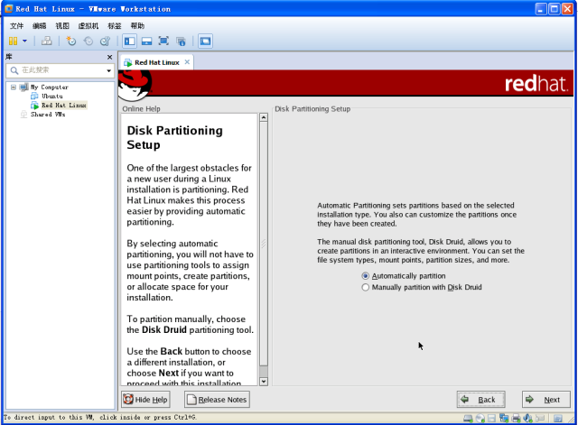Minimize the VMware Workstation window
The height and width of the screenshot is (425, 578).
(x=541, y=9)
